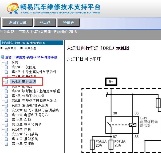Click the 上海别克-英朗-2016-维修手册 s panel header
161x153 pixels.
tap(32, 43)
